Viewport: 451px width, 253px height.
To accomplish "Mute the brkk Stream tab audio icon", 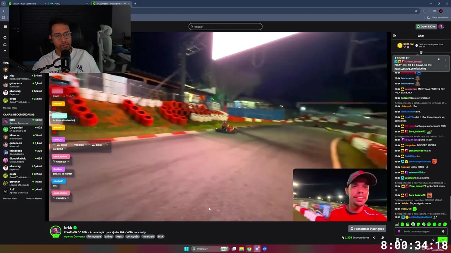I will point(124,4).
